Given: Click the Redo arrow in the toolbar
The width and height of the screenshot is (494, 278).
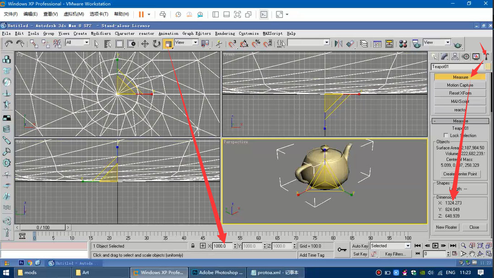Looking at the screenshot, I should pos(20,44).
